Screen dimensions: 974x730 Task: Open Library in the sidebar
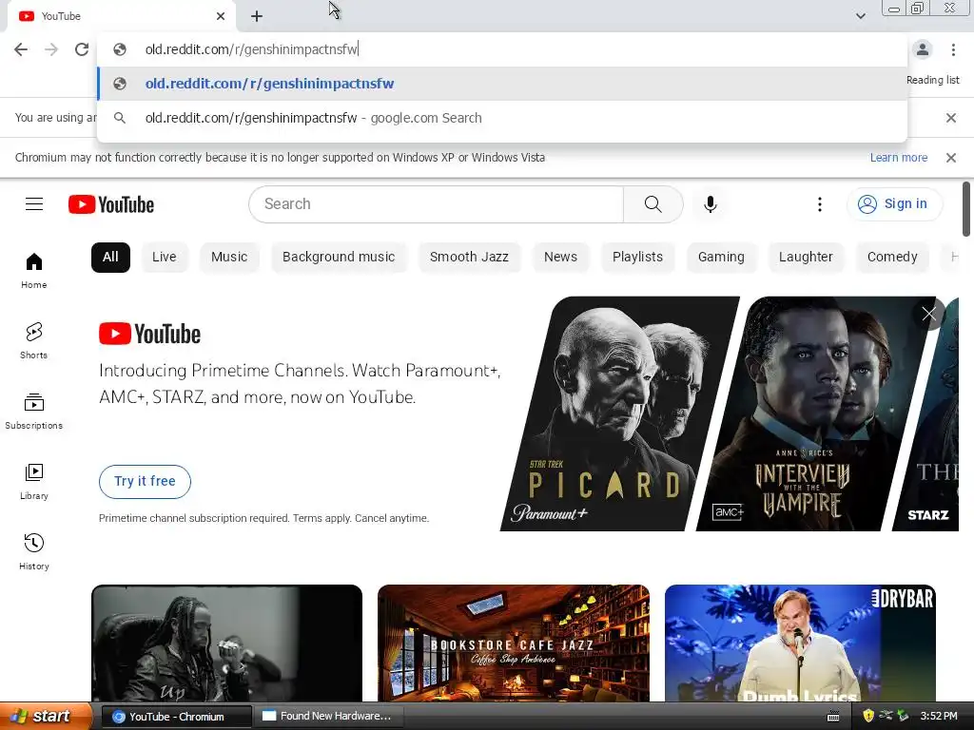click(34, 482)
